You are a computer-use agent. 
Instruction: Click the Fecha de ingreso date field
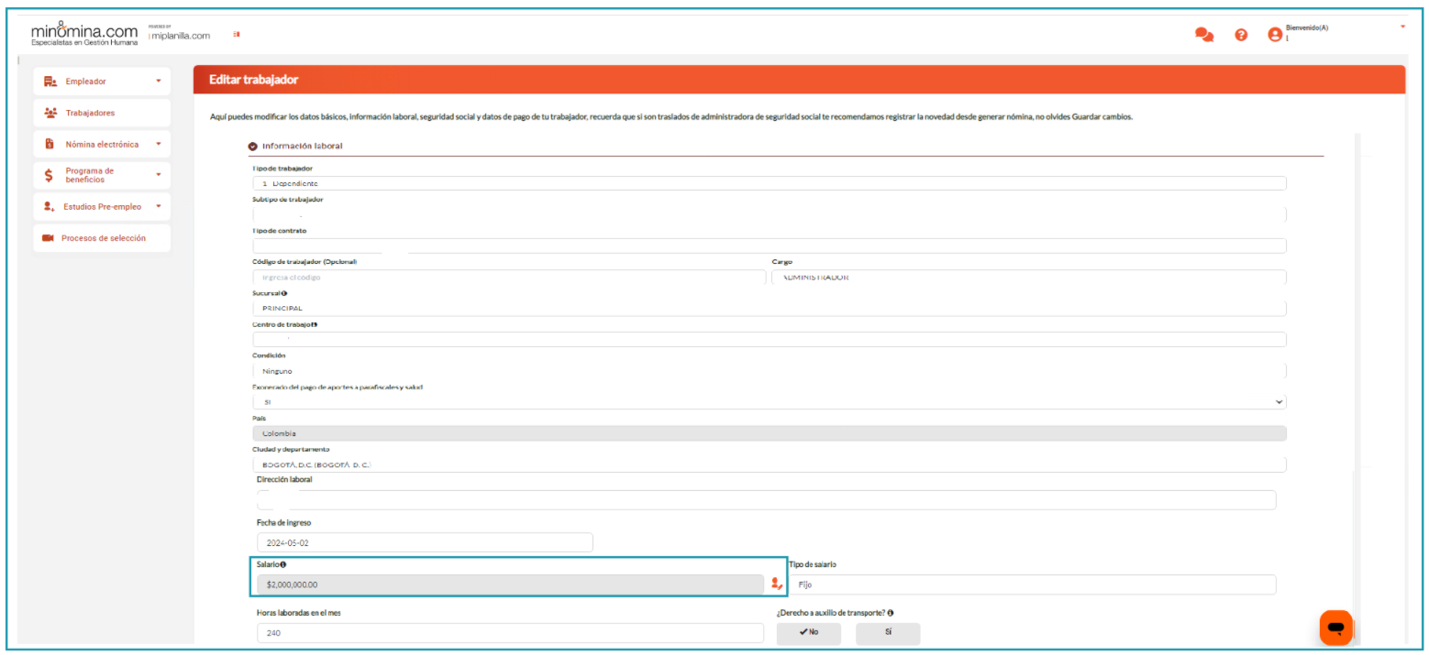pos(424,542)
